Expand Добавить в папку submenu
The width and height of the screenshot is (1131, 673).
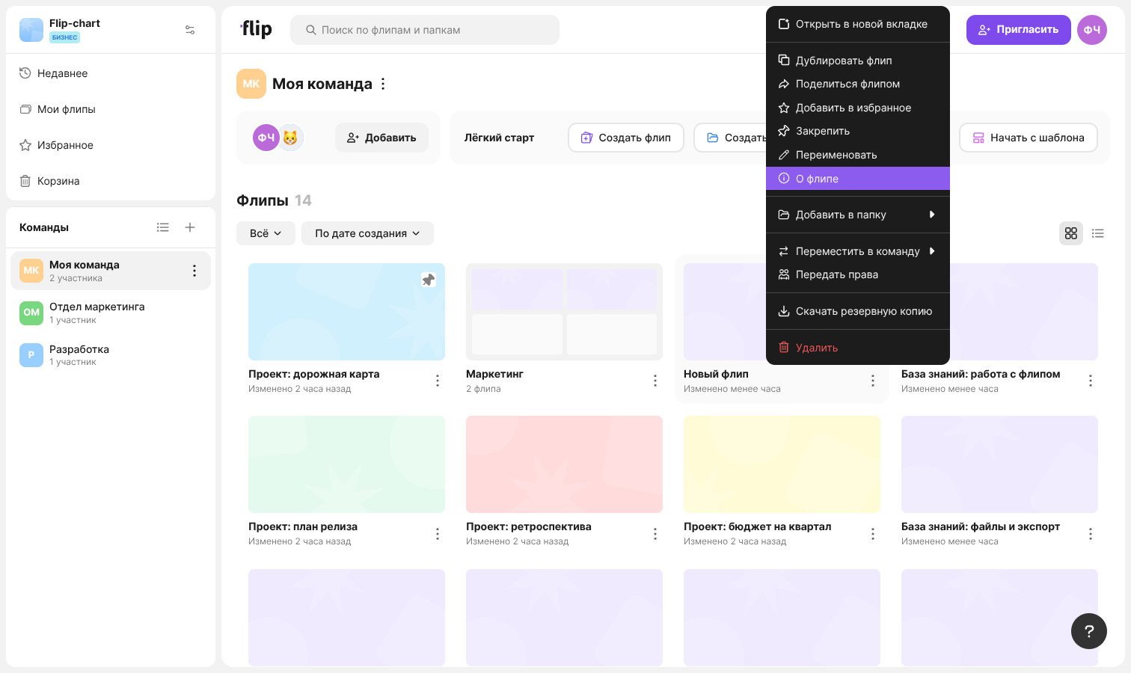click(858, 215)
